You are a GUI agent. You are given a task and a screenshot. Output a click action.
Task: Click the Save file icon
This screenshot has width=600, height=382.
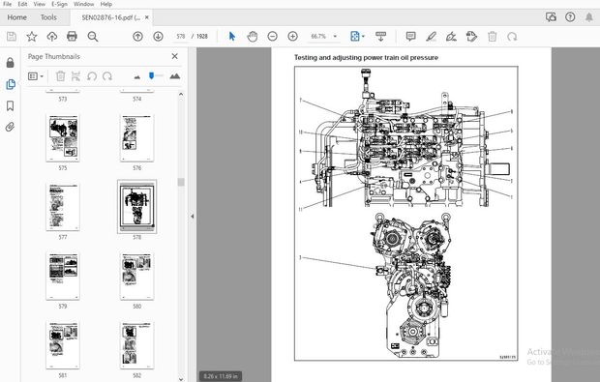pyautogui.click(x=12, y=37)
